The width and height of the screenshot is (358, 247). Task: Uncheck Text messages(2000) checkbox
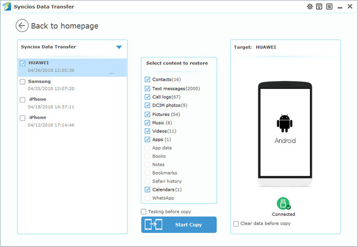pyautogui.click(x=147, y=88)
